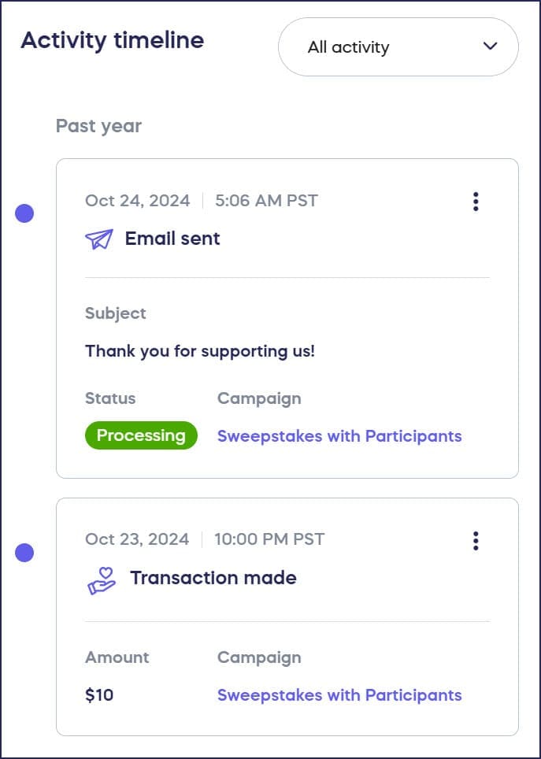Click the hand-heart Transaction made icon
Image resolution: width=541 pixels, height=759 pixels.
point(102,580)
